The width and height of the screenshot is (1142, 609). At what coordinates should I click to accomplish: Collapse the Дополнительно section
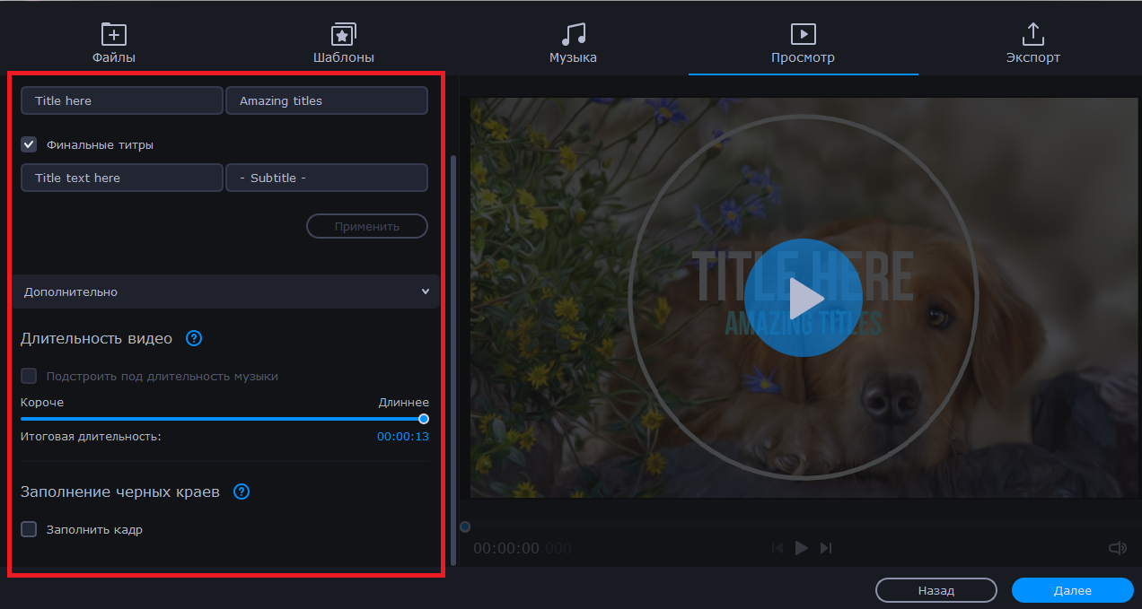(x=425, y=291)
